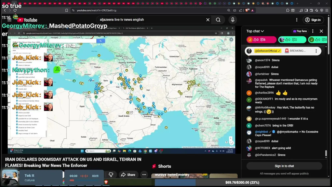Open more actions ellipsis under video
This screenshot has height=187, width=332.
[144, 175]
